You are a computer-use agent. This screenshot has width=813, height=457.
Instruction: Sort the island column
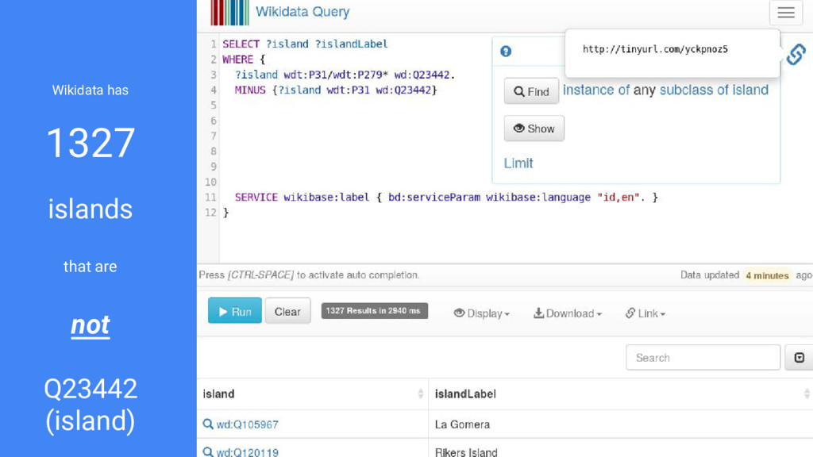coord(421,394)
